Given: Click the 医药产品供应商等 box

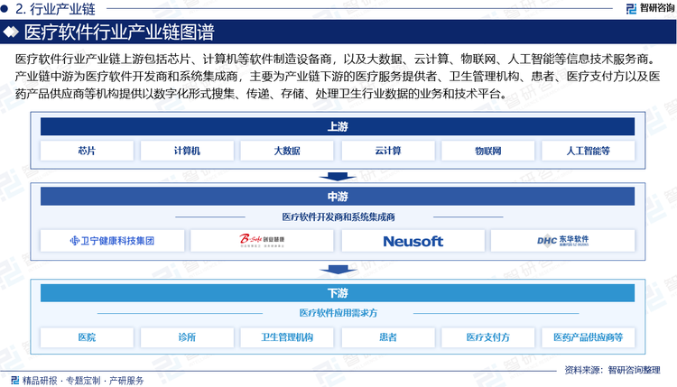Looking at the screenshot, I should click(588, 337).
